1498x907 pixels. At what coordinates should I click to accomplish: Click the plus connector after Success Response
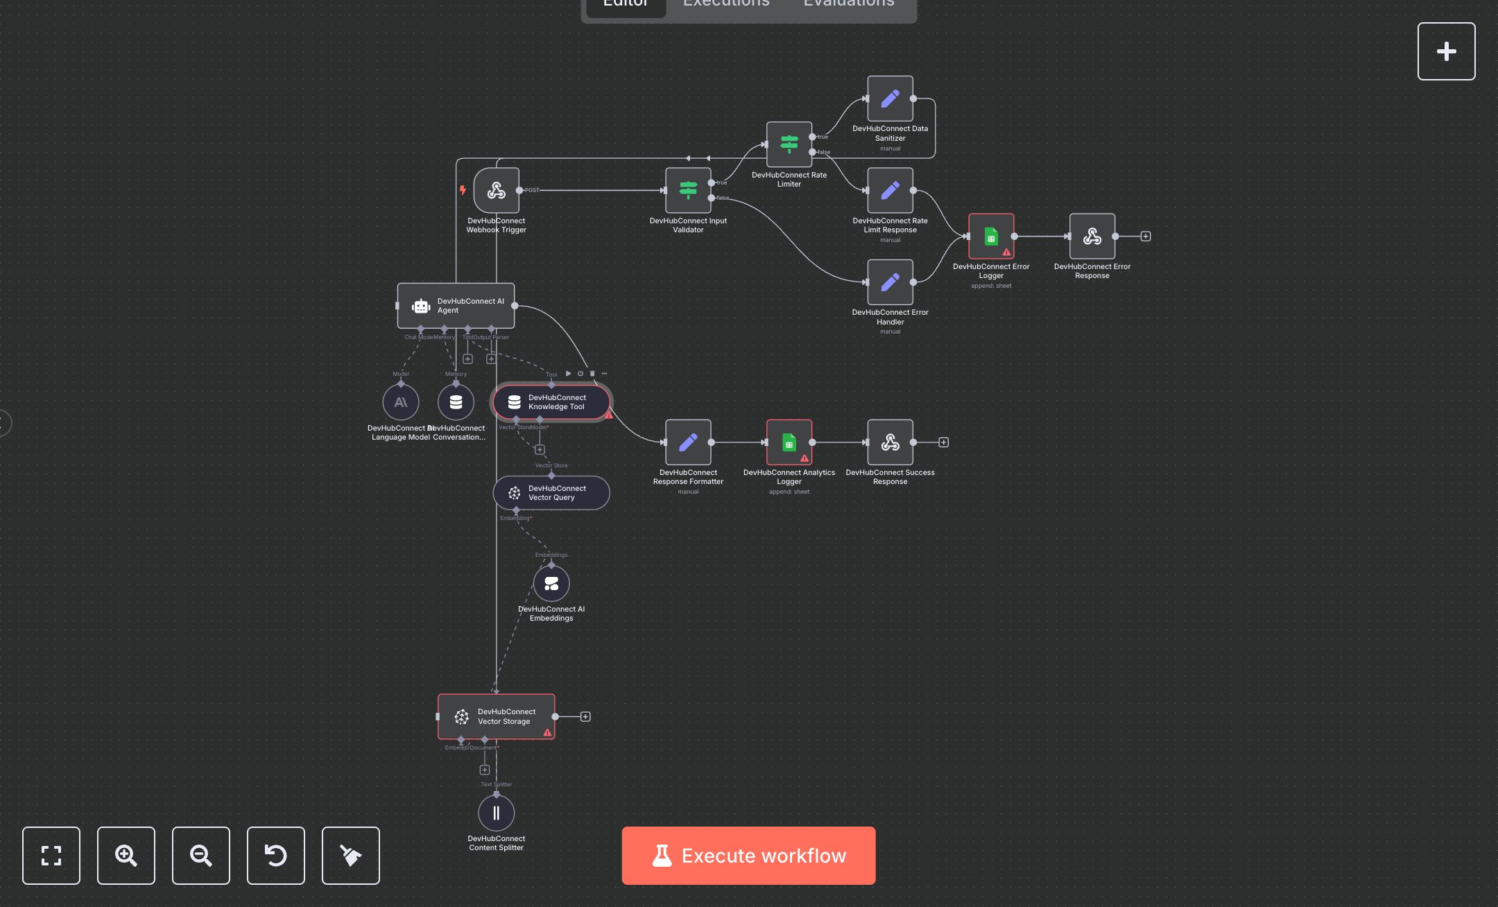943,442
